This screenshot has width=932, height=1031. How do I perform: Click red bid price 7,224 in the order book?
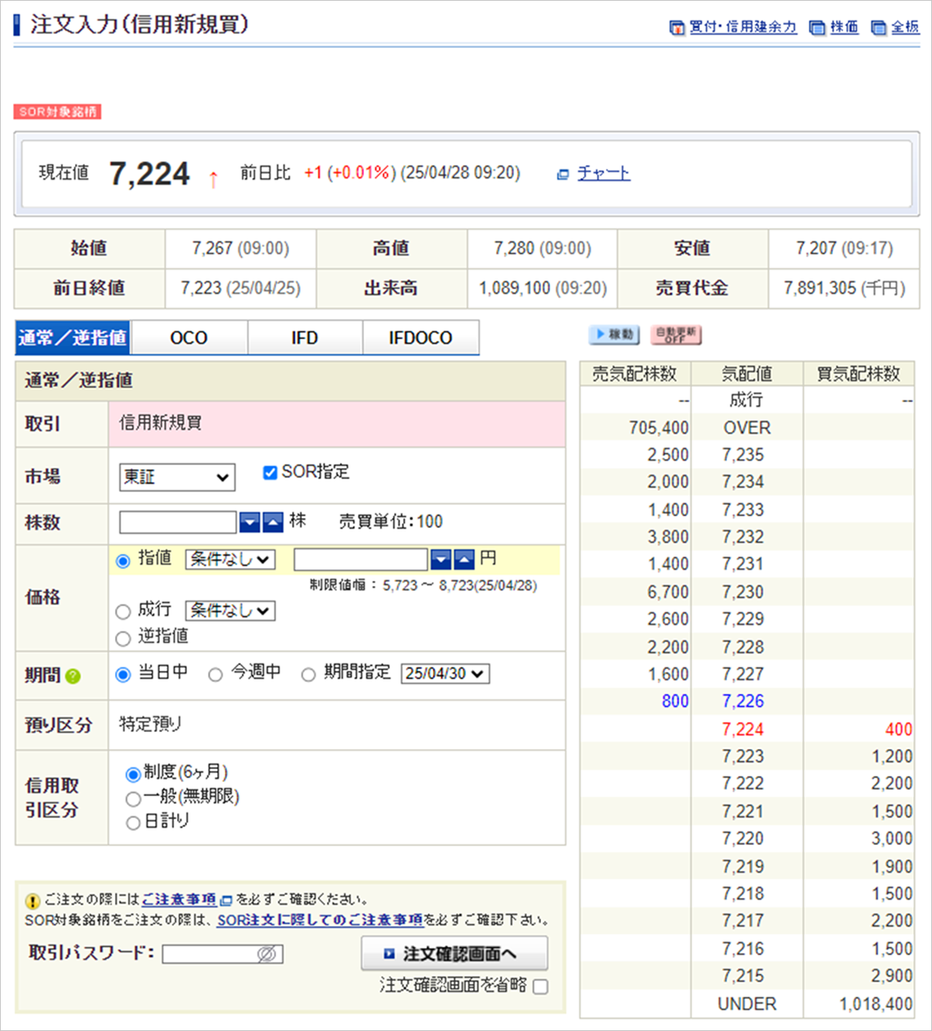click(x=743, y=730)
